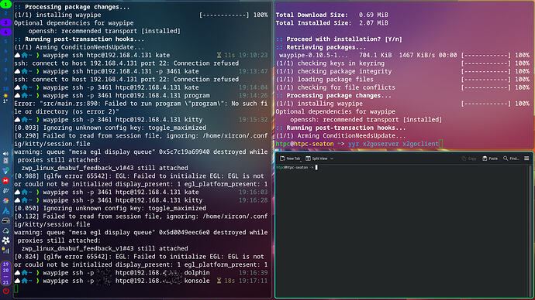Click the 'yyr x2goserver x2goclient' command text
The width and height of the screenshot is (535, 300).
[x=393, y=144]
